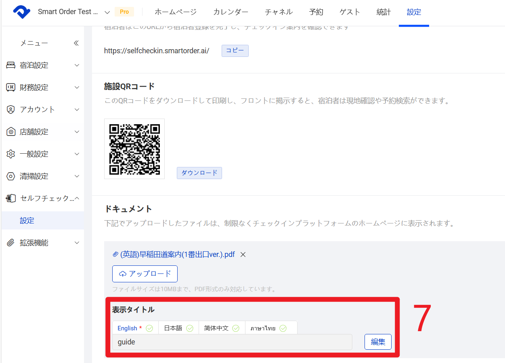Select the 日本語 language tab
Image resolution: width=505 pixels, height=363 pixels.
[x=178, y=328]
